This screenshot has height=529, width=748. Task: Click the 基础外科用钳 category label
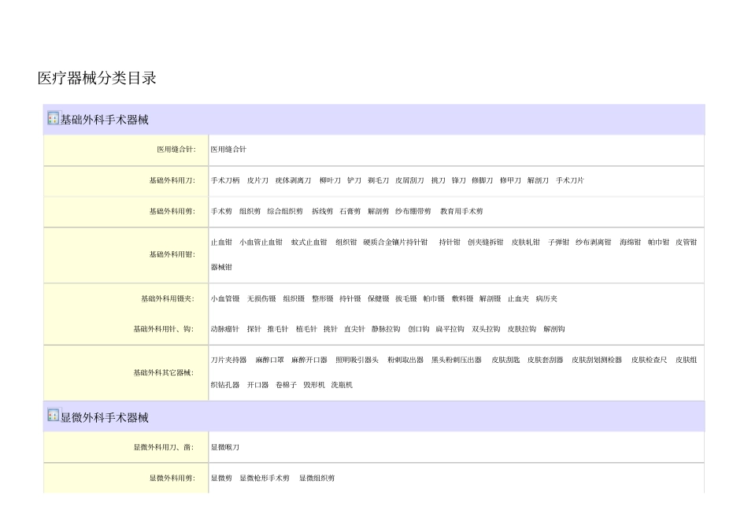pyautogui.click(x=172, y=254)
